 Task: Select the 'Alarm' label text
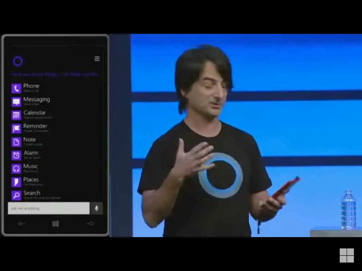click(x=31, y=153)
